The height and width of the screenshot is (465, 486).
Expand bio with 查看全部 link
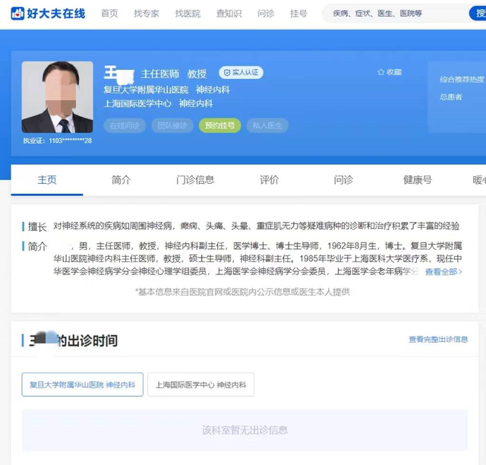click(443, 272)
